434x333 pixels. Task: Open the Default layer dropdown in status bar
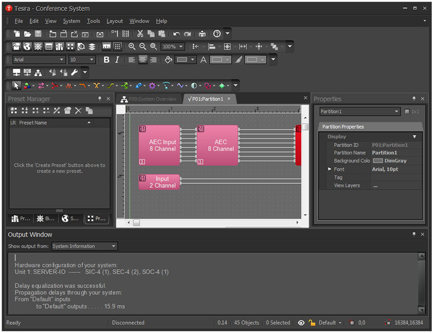330,323
